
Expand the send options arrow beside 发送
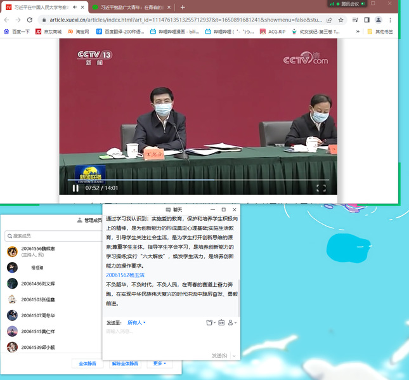(x=234, y=356)
